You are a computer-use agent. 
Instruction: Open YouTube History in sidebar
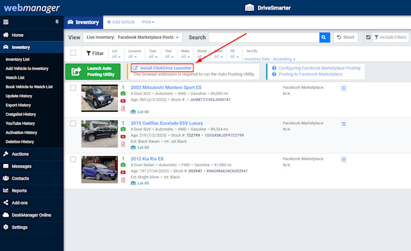20,123
